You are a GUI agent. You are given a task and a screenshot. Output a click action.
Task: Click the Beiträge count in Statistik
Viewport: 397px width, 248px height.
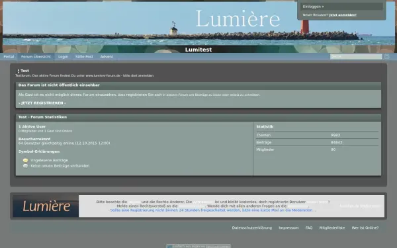(337, 142)
